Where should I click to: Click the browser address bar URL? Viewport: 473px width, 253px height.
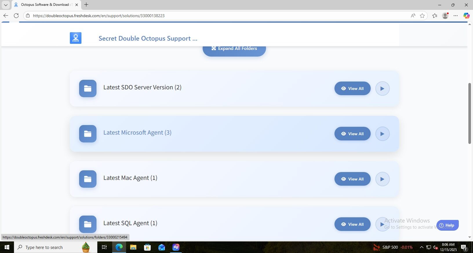pyautogui.click(x=99, y=16)
